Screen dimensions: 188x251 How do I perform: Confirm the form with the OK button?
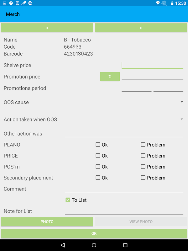94,233
